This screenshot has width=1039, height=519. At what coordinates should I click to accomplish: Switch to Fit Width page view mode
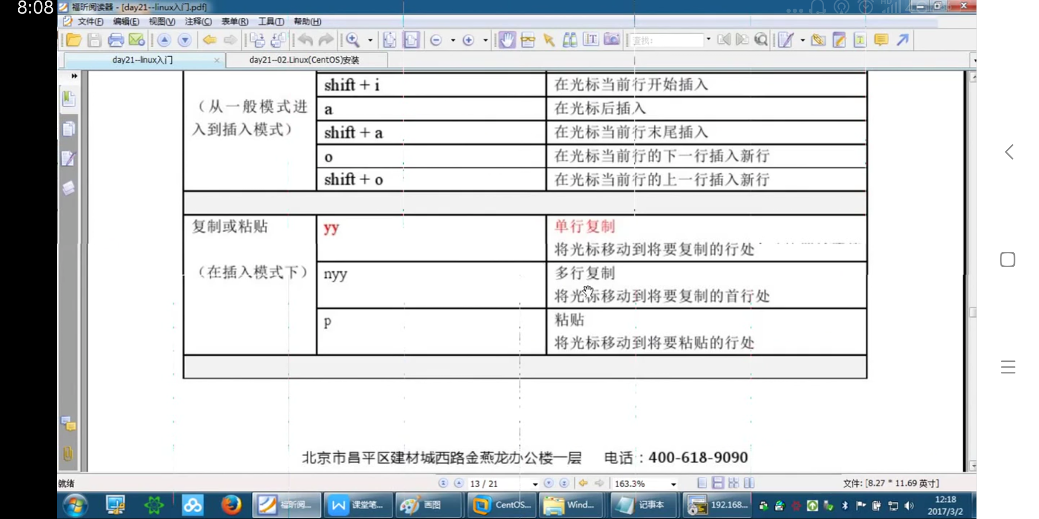(411, 40)
